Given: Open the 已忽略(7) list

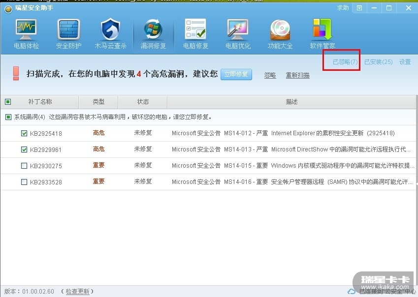Looking at the screenshot, I should (345, 62).
